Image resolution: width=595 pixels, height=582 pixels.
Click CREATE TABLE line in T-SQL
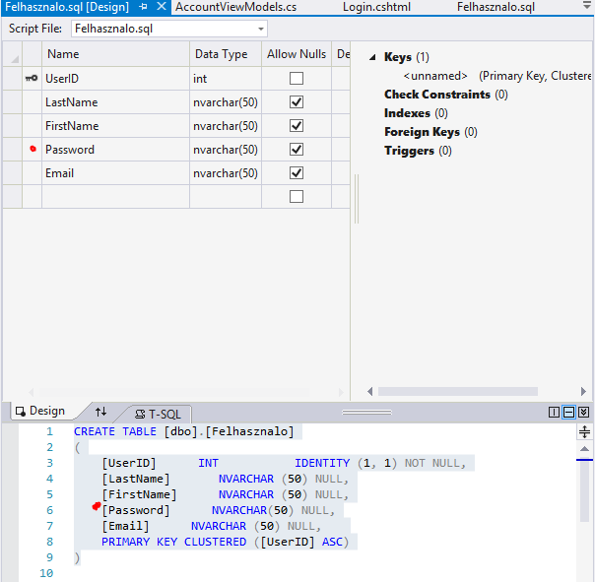pyautogui.click(x=184, y=431)
